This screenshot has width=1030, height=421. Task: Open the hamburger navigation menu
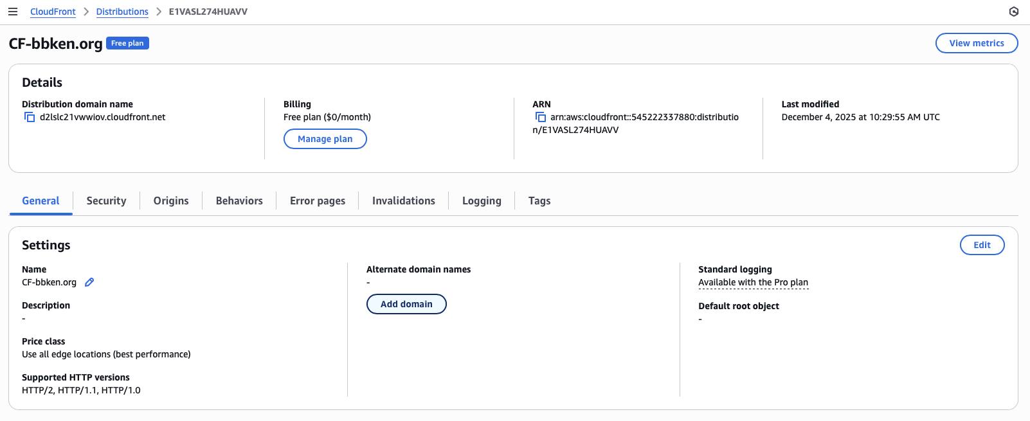pos(13,12)
